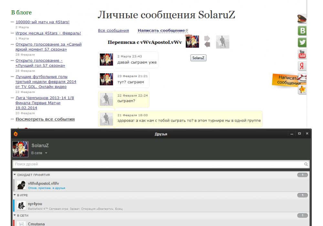
Task: Click «Посмотреть все события» link
Action: point(45,119)
